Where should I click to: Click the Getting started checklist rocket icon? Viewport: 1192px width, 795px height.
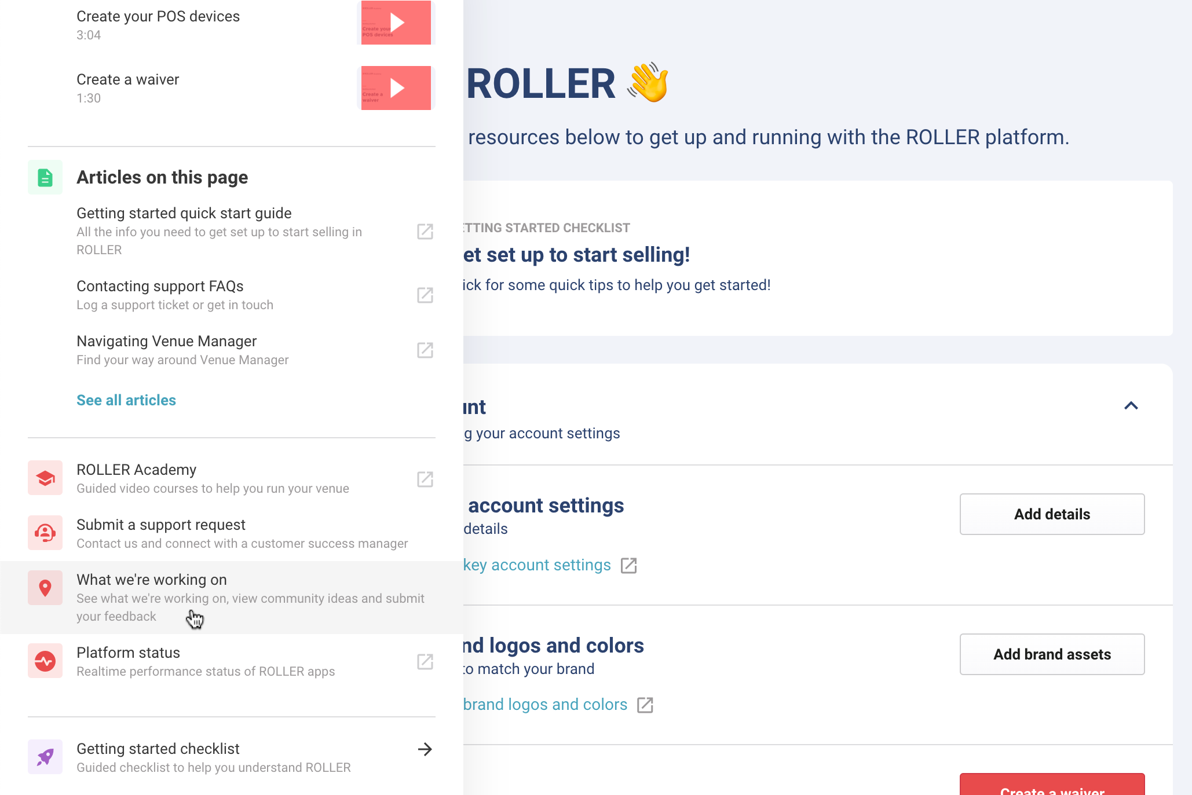point(45,757)
